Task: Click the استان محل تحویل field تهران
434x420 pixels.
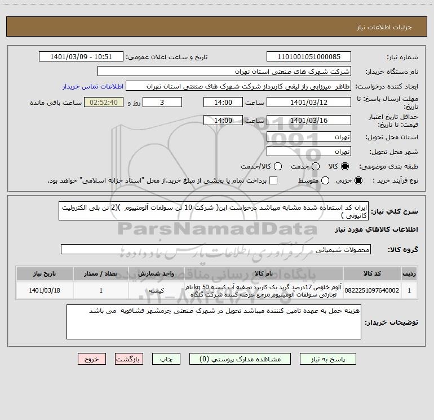Action: click(x=309, y=136)
